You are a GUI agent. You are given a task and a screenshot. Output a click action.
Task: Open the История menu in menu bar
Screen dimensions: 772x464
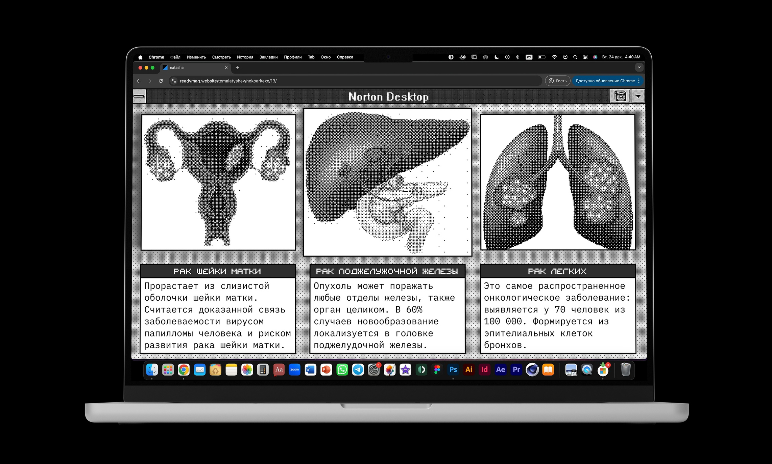coord(245,57)
